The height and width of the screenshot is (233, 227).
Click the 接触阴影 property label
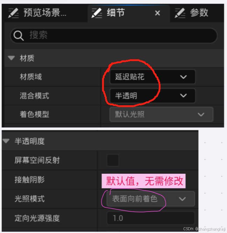pos(30,180)
